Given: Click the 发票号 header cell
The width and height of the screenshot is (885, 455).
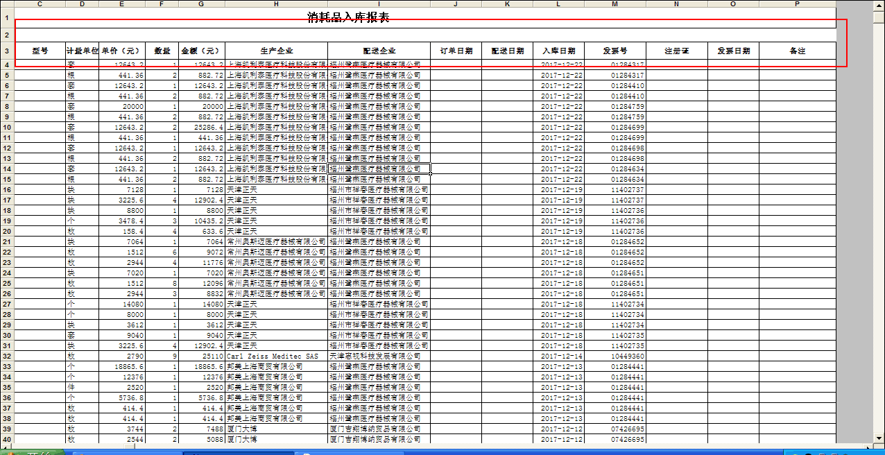Looking at the screenshot, I should click(x=615, y=51).
